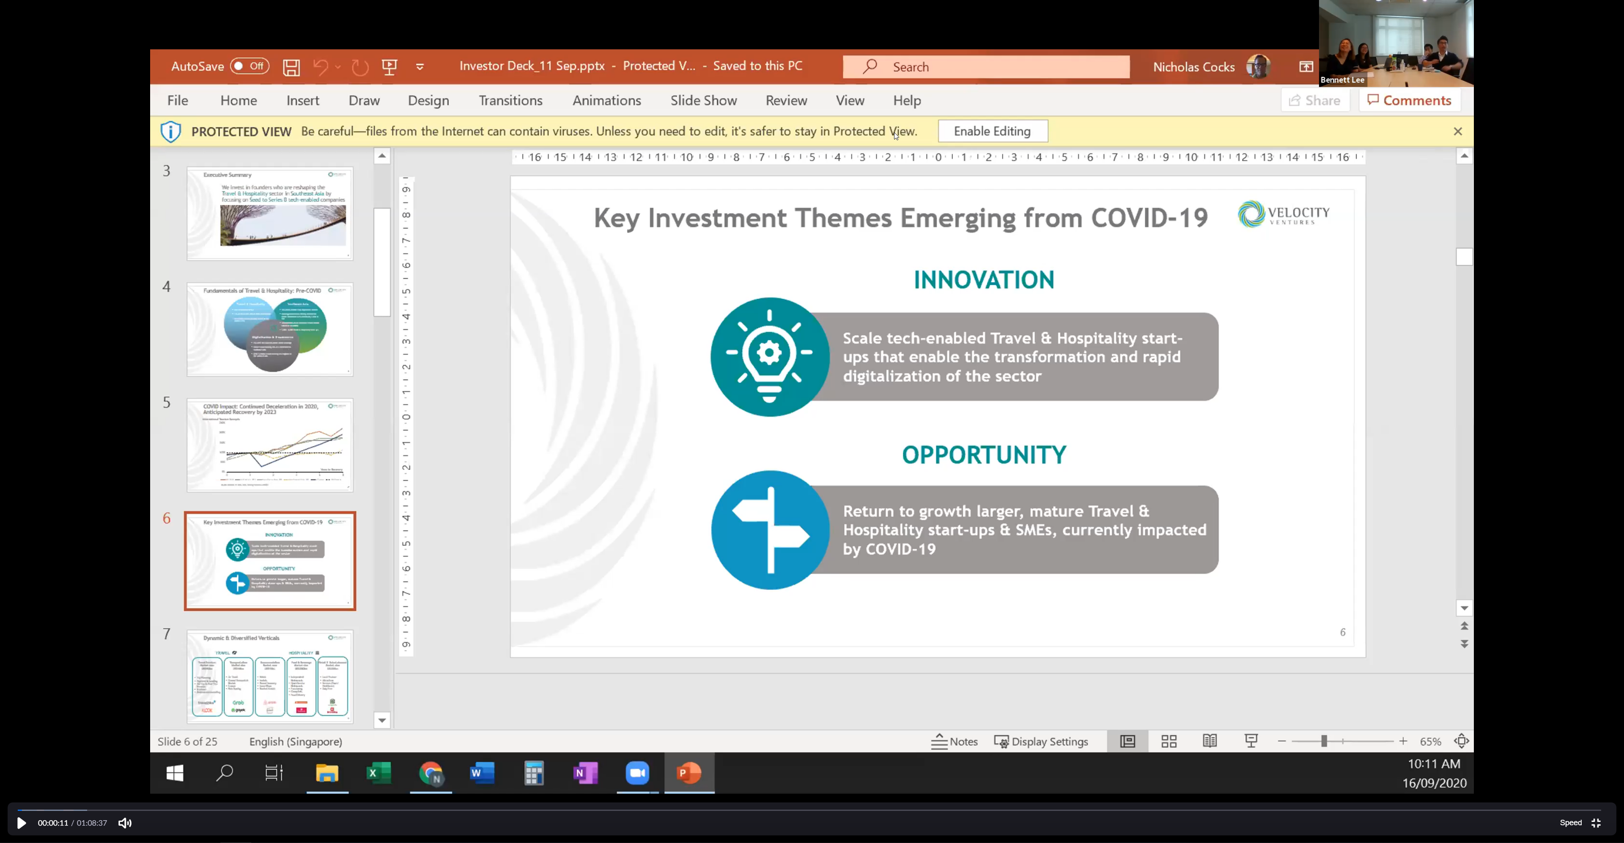
Task: Expand Undo history dropdown arrow
Action: pos(338,67)
